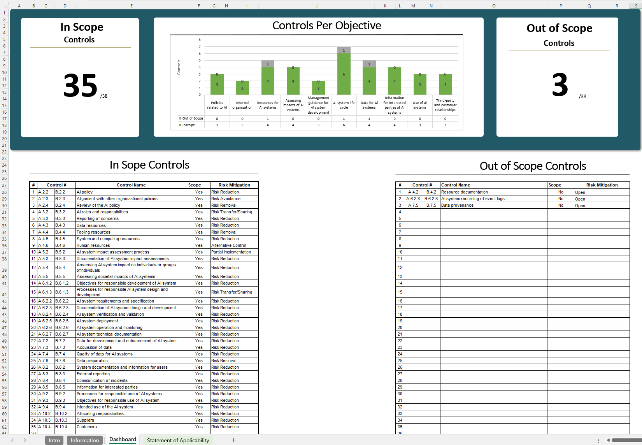This screenshot has height=445, width=642.
Task: Click the three-dot tab bar splitter
Action: point(598,440)
